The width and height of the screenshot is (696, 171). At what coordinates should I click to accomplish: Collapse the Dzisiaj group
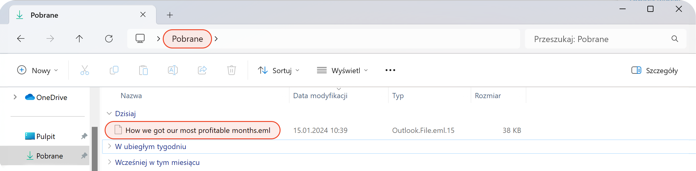tap(109, 113)
